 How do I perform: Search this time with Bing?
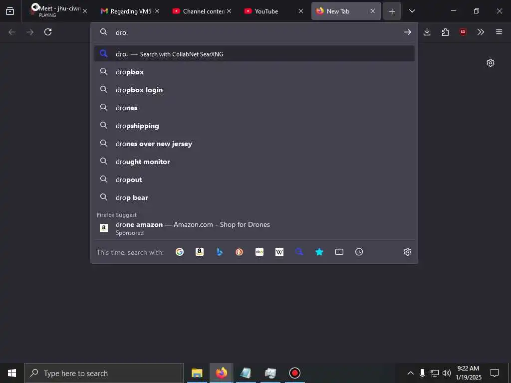tap(220, 252)
